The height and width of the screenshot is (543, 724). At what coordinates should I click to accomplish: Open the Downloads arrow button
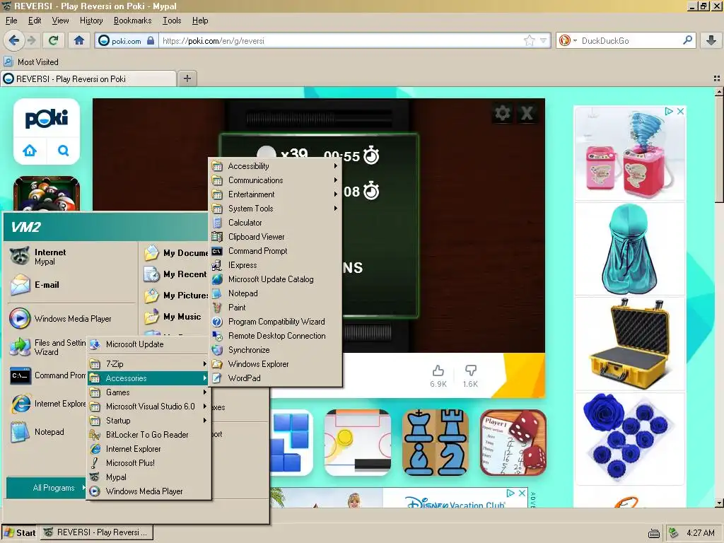pos(711,40)
